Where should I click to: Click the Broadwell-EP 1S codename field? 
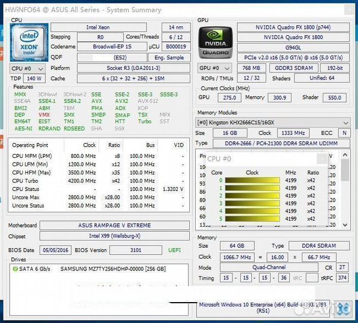112,47
